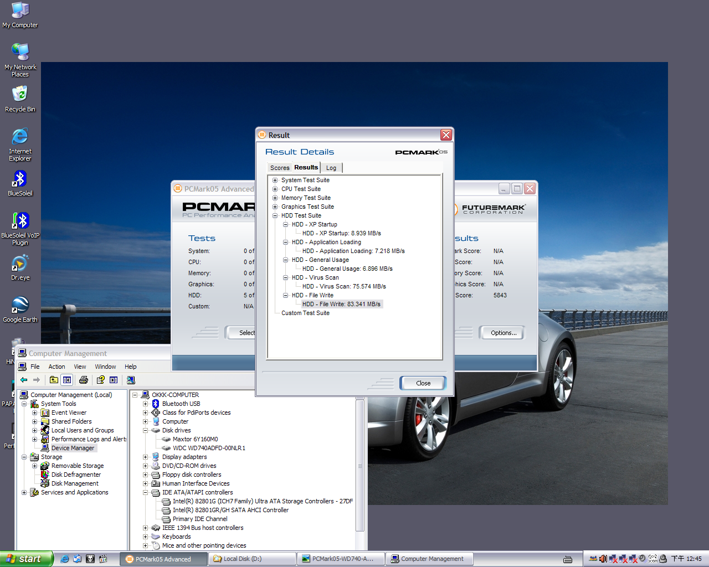709x567 pixels.
Task: Expand System Test Suite node
Action: [275, 180]
